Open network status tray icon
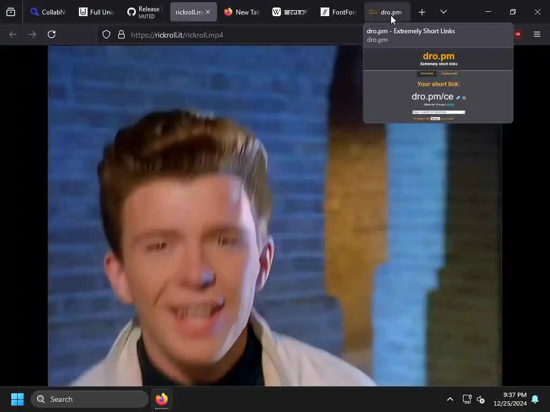Screen dimensions: 550x412 pos(467,399)
